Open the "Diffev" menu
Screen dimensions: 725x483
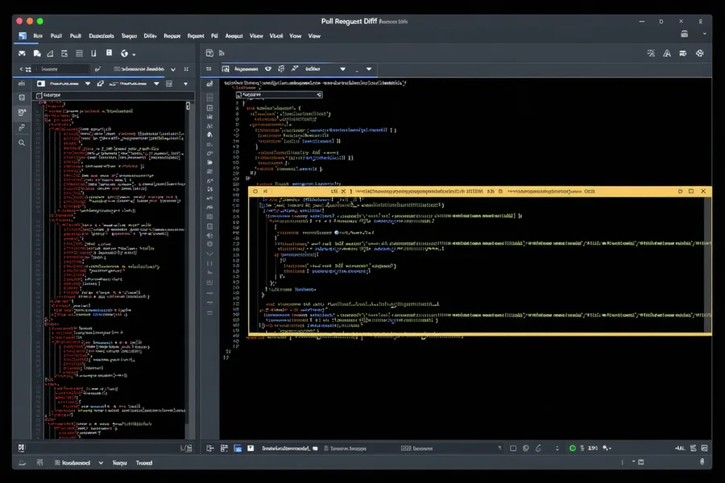(x=151, y=36)
